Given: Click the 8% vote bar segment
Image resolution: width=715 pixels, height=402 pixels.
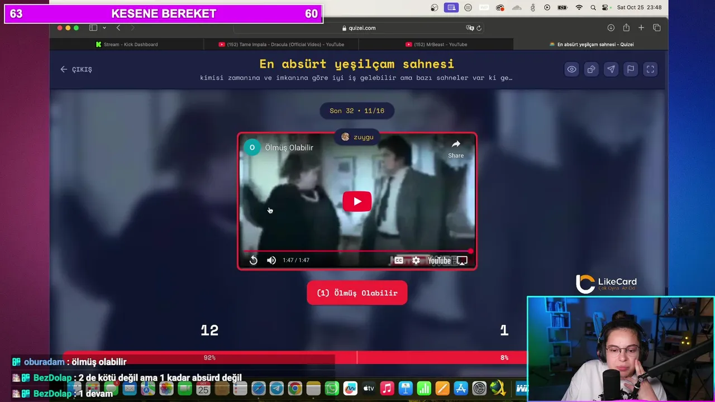Looking at the screenshot, I should (442, 357).
